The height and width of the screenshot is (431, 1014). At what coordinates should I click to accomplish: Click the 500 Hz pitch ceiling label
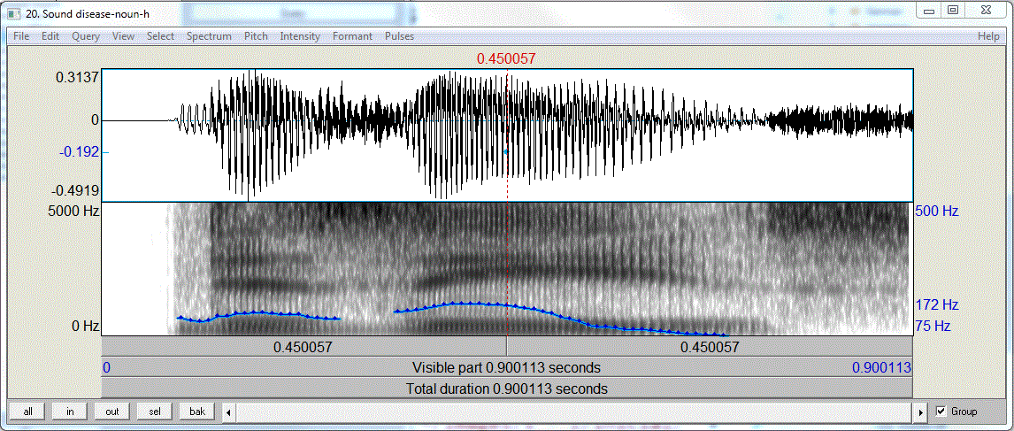pos(936,211)
